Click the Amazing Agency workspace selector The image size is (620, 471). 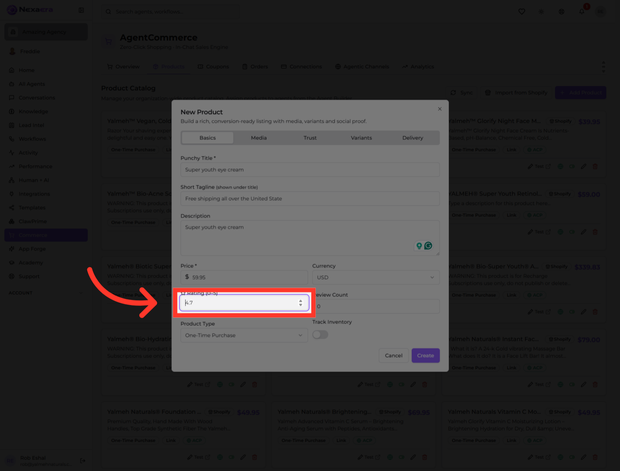click(x=46, y=32)
